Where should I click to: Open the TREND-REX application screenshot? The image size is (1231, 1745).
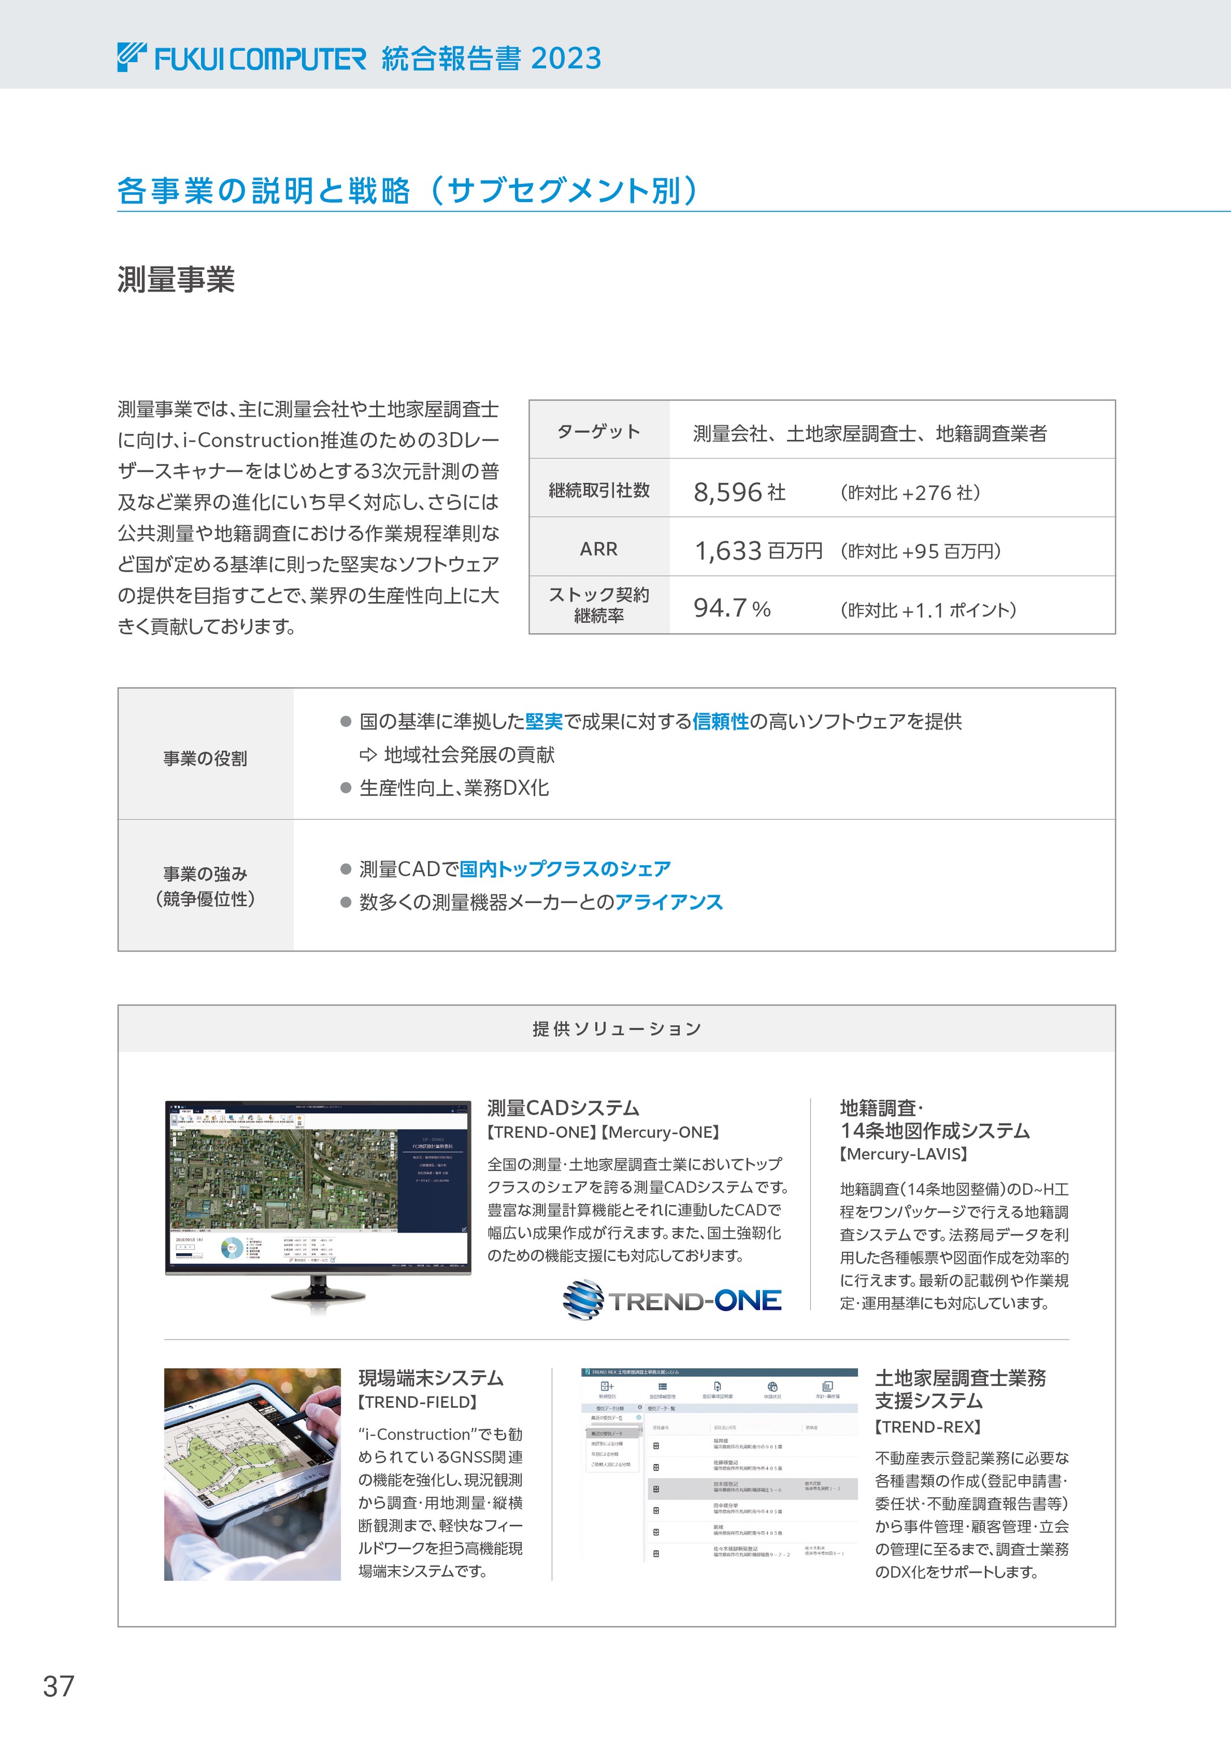719,1465
